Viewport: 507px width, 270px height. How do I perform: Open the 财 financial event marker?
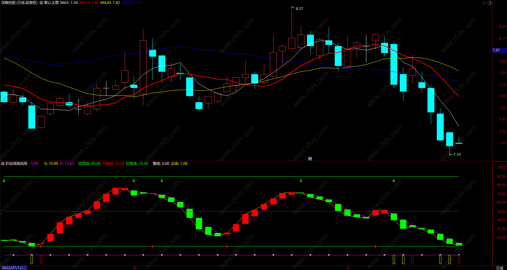310,159
